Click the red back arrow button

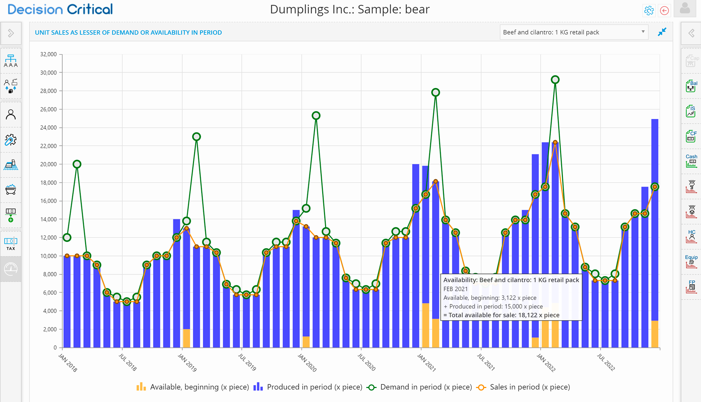[664, 10]
